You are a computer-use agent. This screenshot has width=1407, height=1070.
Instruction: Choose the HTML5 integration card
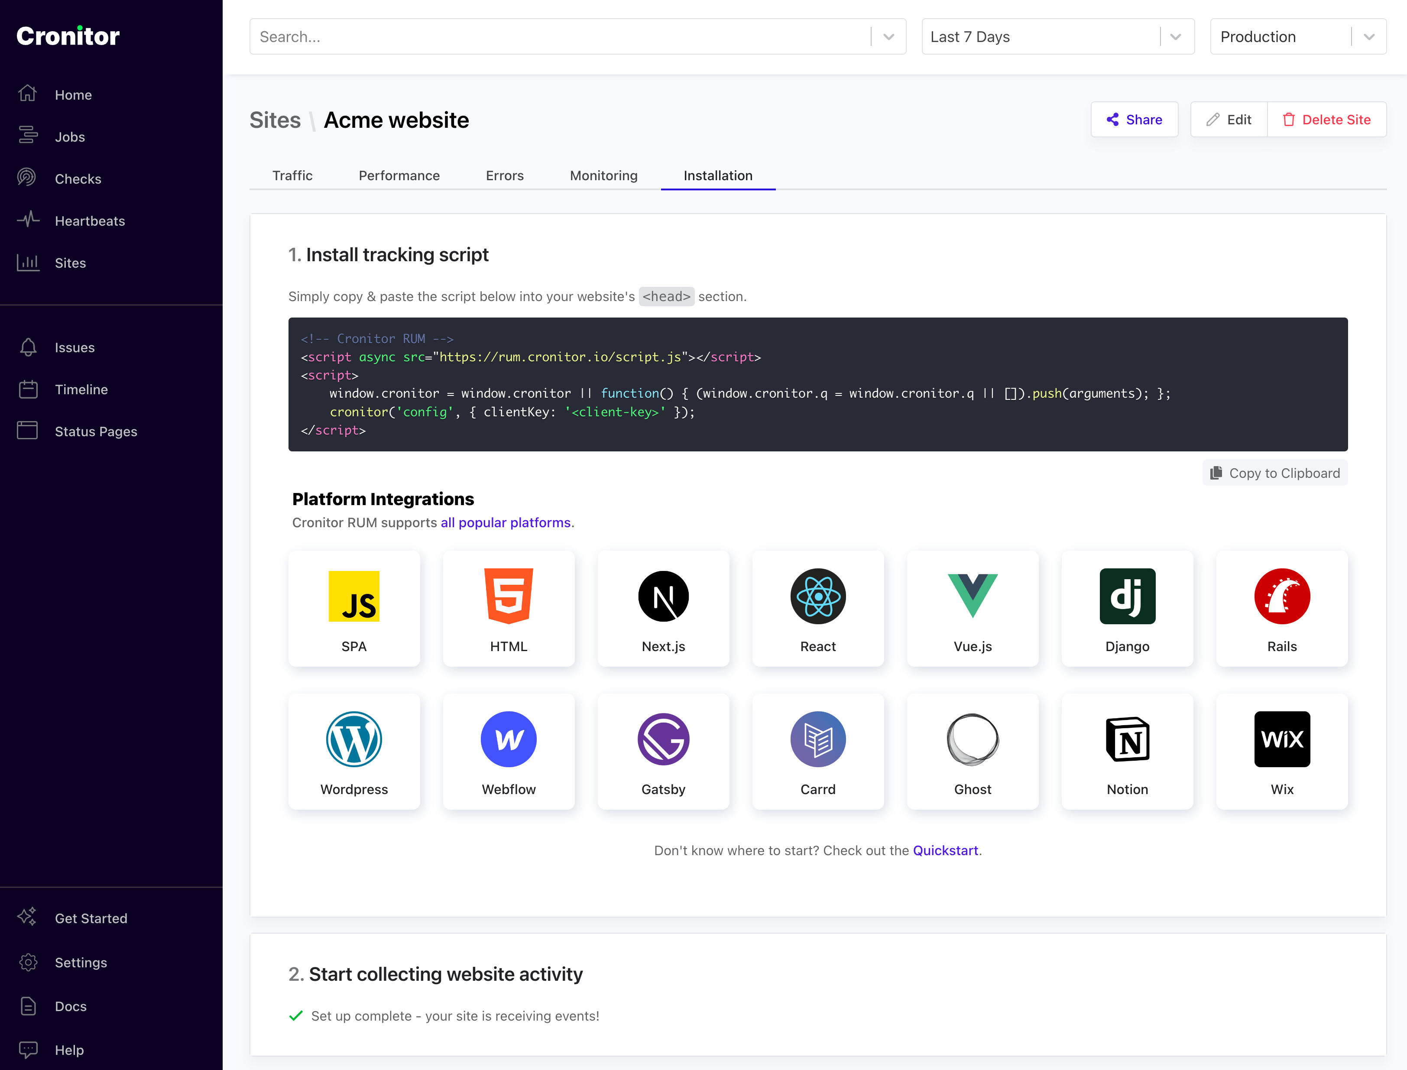[x=508, y=609]
